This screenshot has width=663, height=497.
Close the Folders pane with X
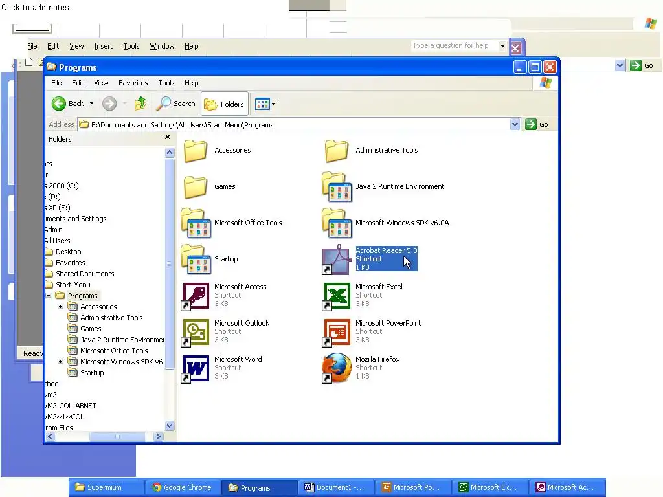(x=168, y=137)
